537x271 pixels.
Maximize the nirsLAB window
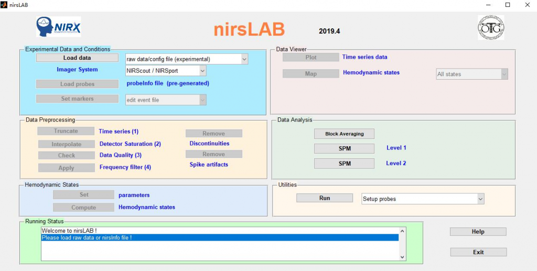(508, 5)
